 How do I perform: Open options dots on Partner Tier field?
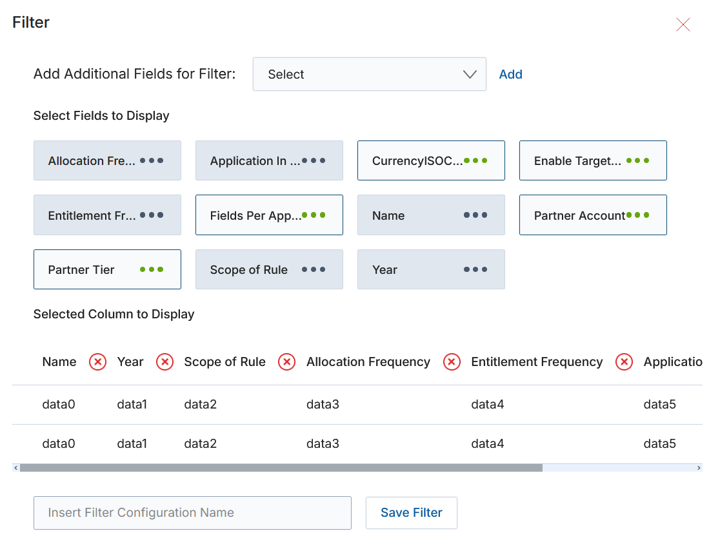point(152,269)
